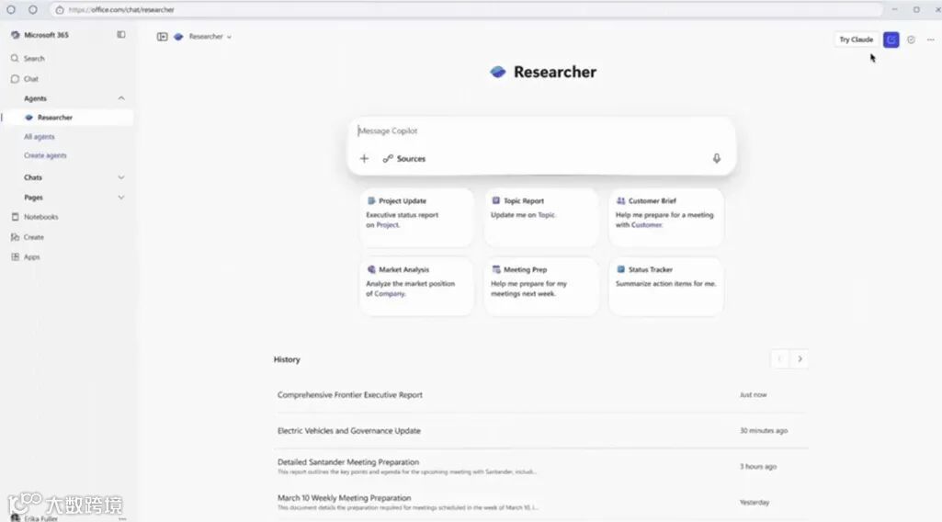Open Create in the sidebar
942x522 pixels.
tap(28, 237)
